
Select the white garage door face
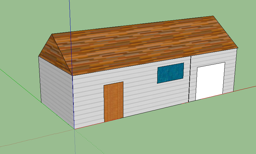point(210,81)
